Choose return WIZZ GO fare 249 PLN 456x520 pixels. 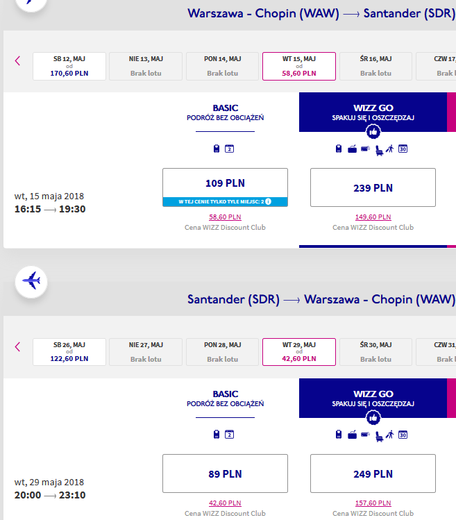click(x=373, y=473)
